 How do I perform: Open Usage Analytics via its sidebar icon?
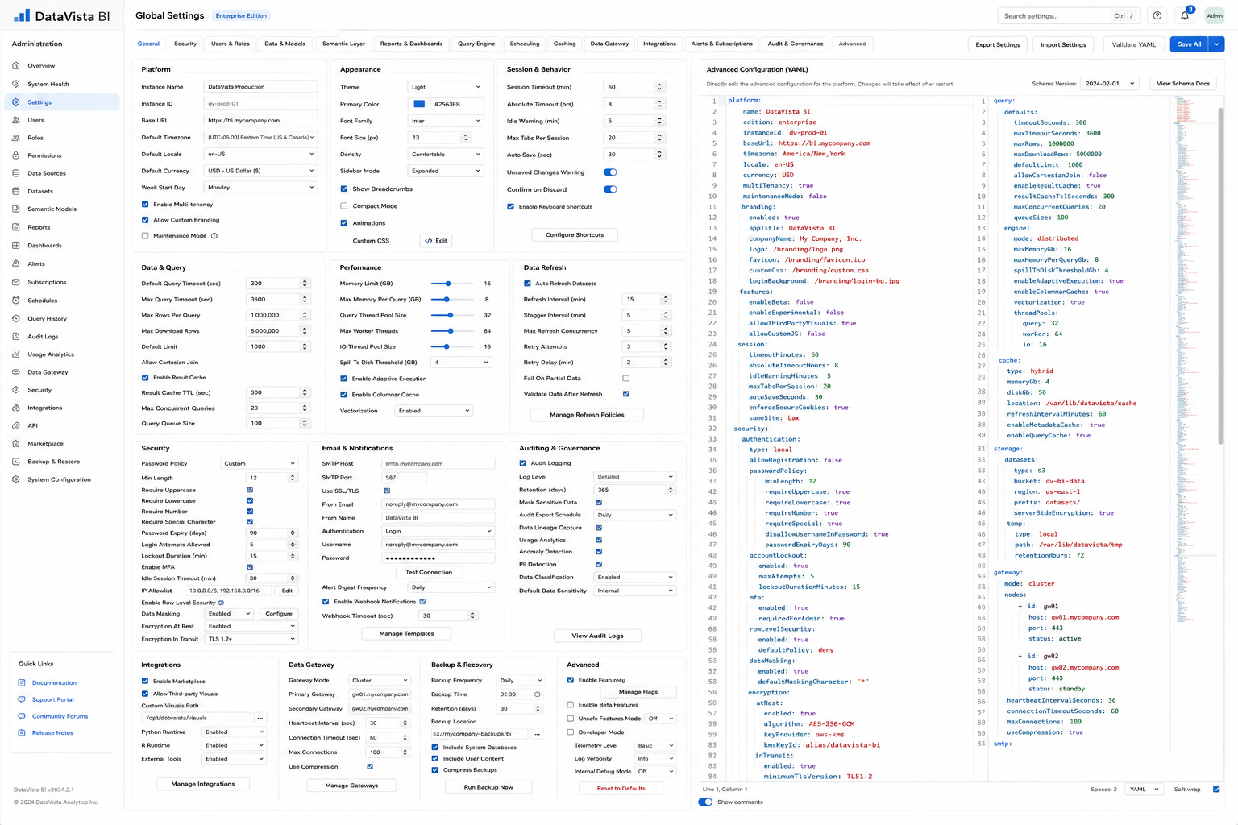point(16,354)
